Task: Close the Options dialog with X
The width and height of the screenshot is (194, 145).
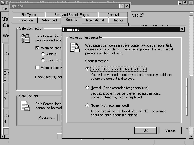Action: click(127, 6)
